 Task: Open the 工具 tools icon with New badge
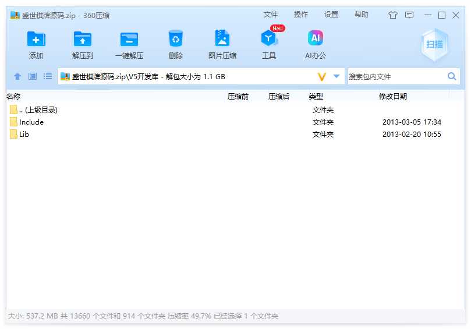(268, 38)
